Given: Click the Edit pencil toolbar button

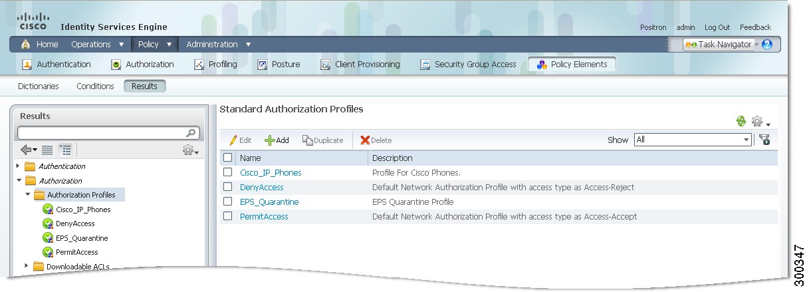Looking at the screenshot, I should coord(240,140).
